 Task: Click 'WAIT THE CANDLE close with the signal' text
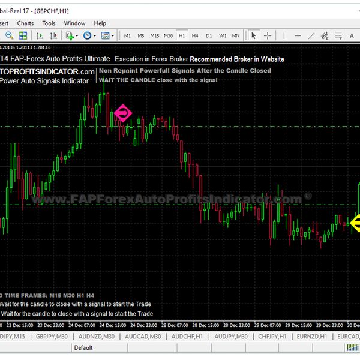pos(158,80)
